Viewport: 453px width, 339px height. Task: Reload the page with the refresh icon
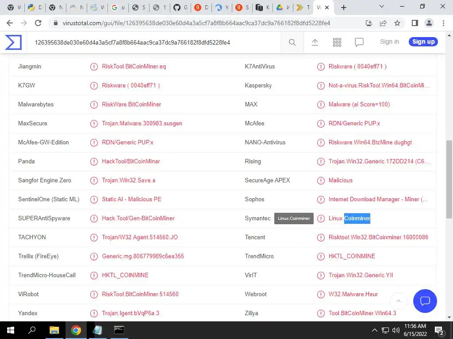(x=38, y=23)
